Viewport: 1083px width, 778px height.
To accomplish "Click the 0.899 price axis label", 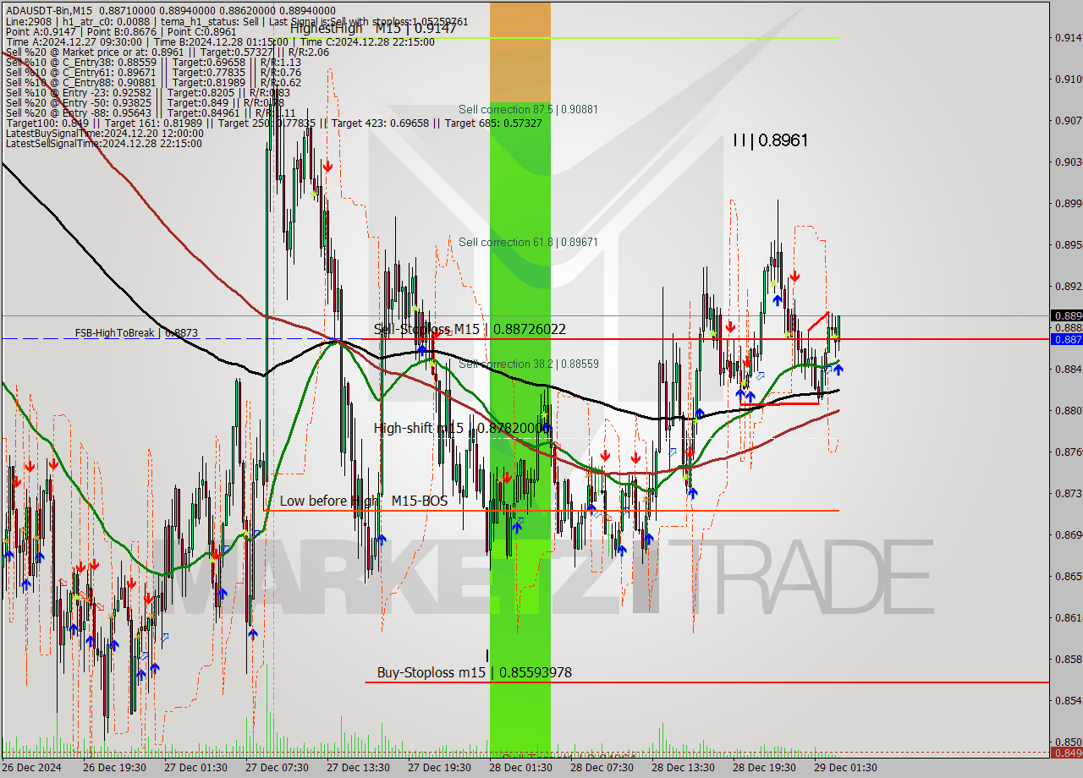I will tap(1068, 203).
